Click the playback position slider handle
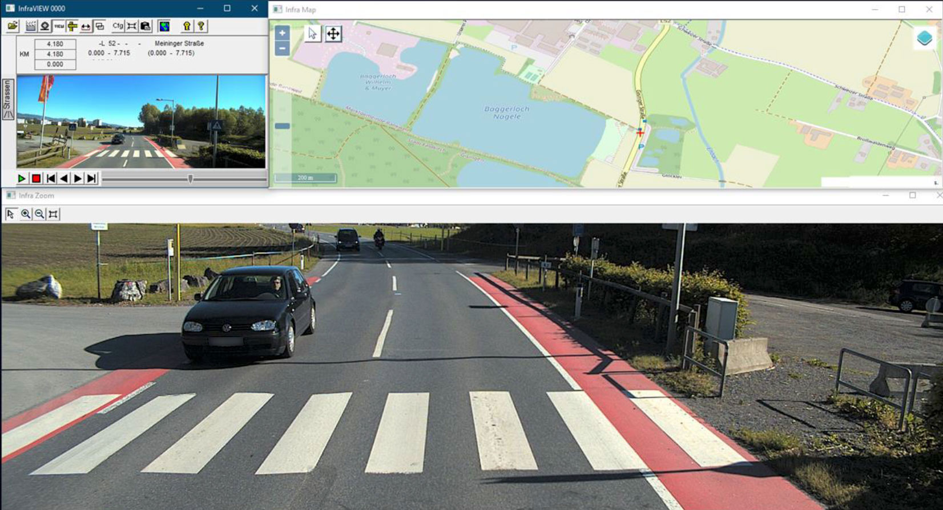Screen dimensions: 943x510 point(190,179)
